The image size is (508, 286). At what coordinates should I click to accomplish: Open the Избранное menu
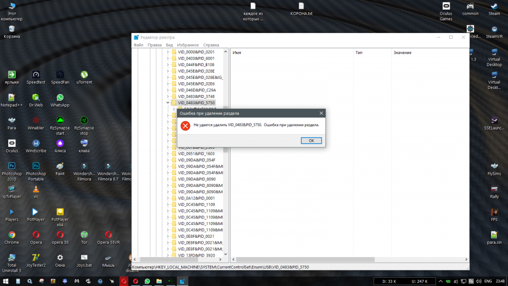point(187,45)
